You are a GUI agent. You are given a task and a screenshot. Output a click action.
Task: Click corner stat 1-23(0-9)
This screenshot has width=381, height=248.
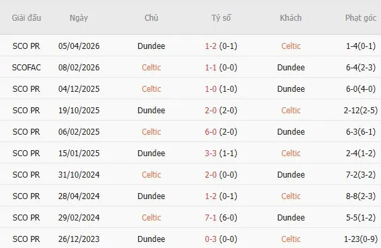tap(361, 239)
